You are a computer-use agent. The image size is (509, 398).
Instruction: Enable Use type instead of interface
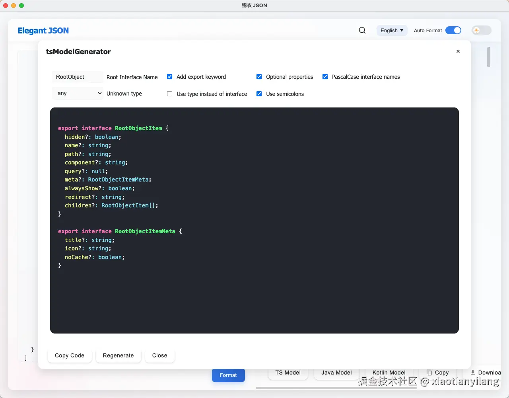170,94
